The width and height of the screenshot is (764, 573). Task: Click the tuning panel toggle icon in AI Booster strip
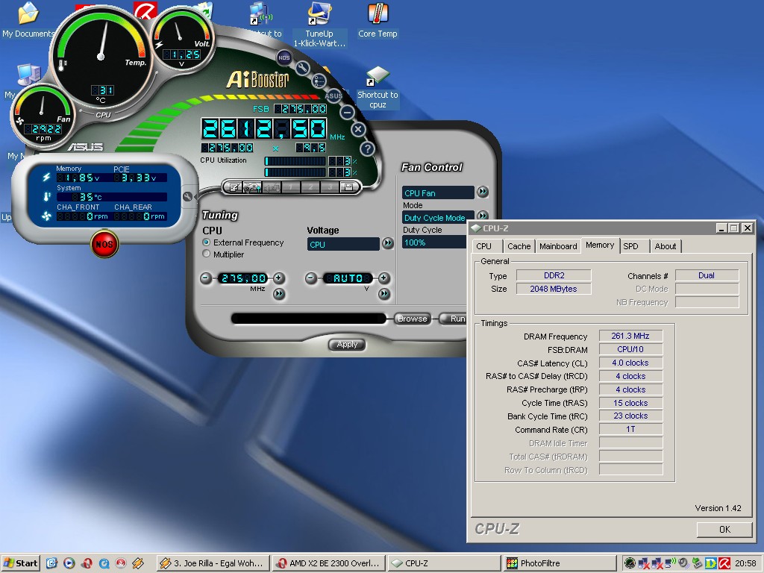click(x=252, y=187)
